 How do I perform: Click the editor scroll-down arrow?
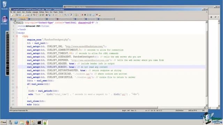pyautogui.click(x=207, y=105)
